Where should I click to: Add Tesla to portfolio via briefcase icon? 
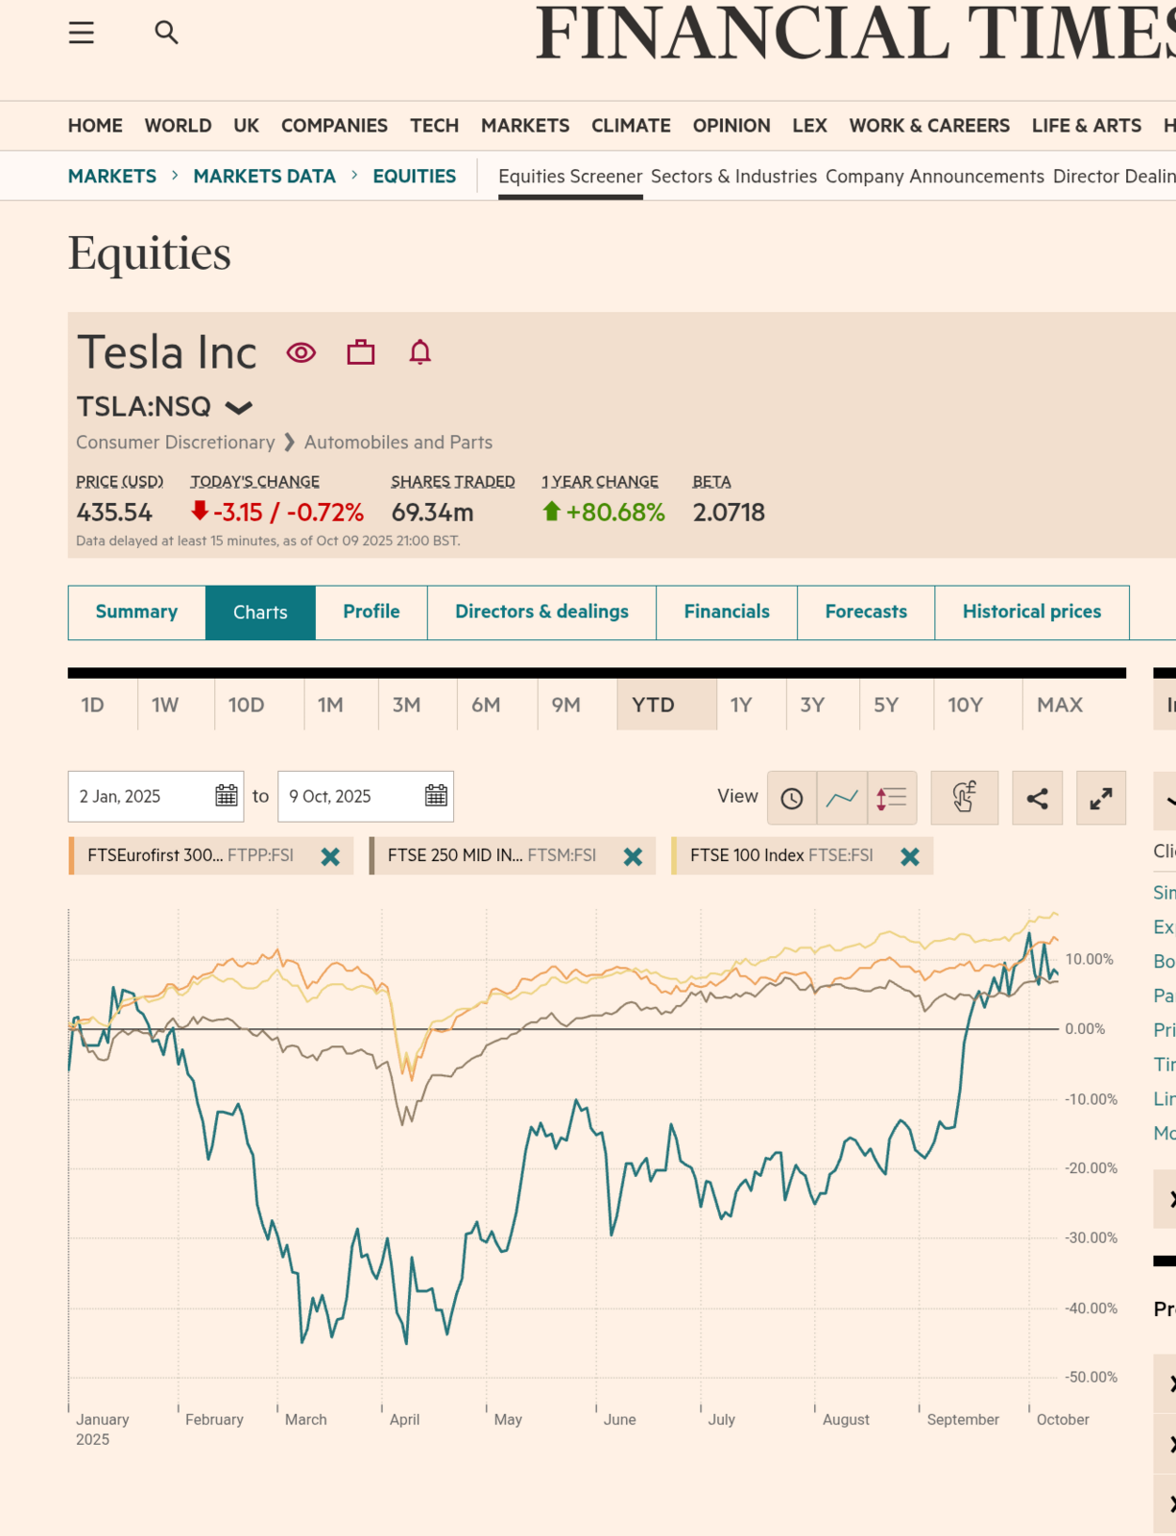coord(361,352)
